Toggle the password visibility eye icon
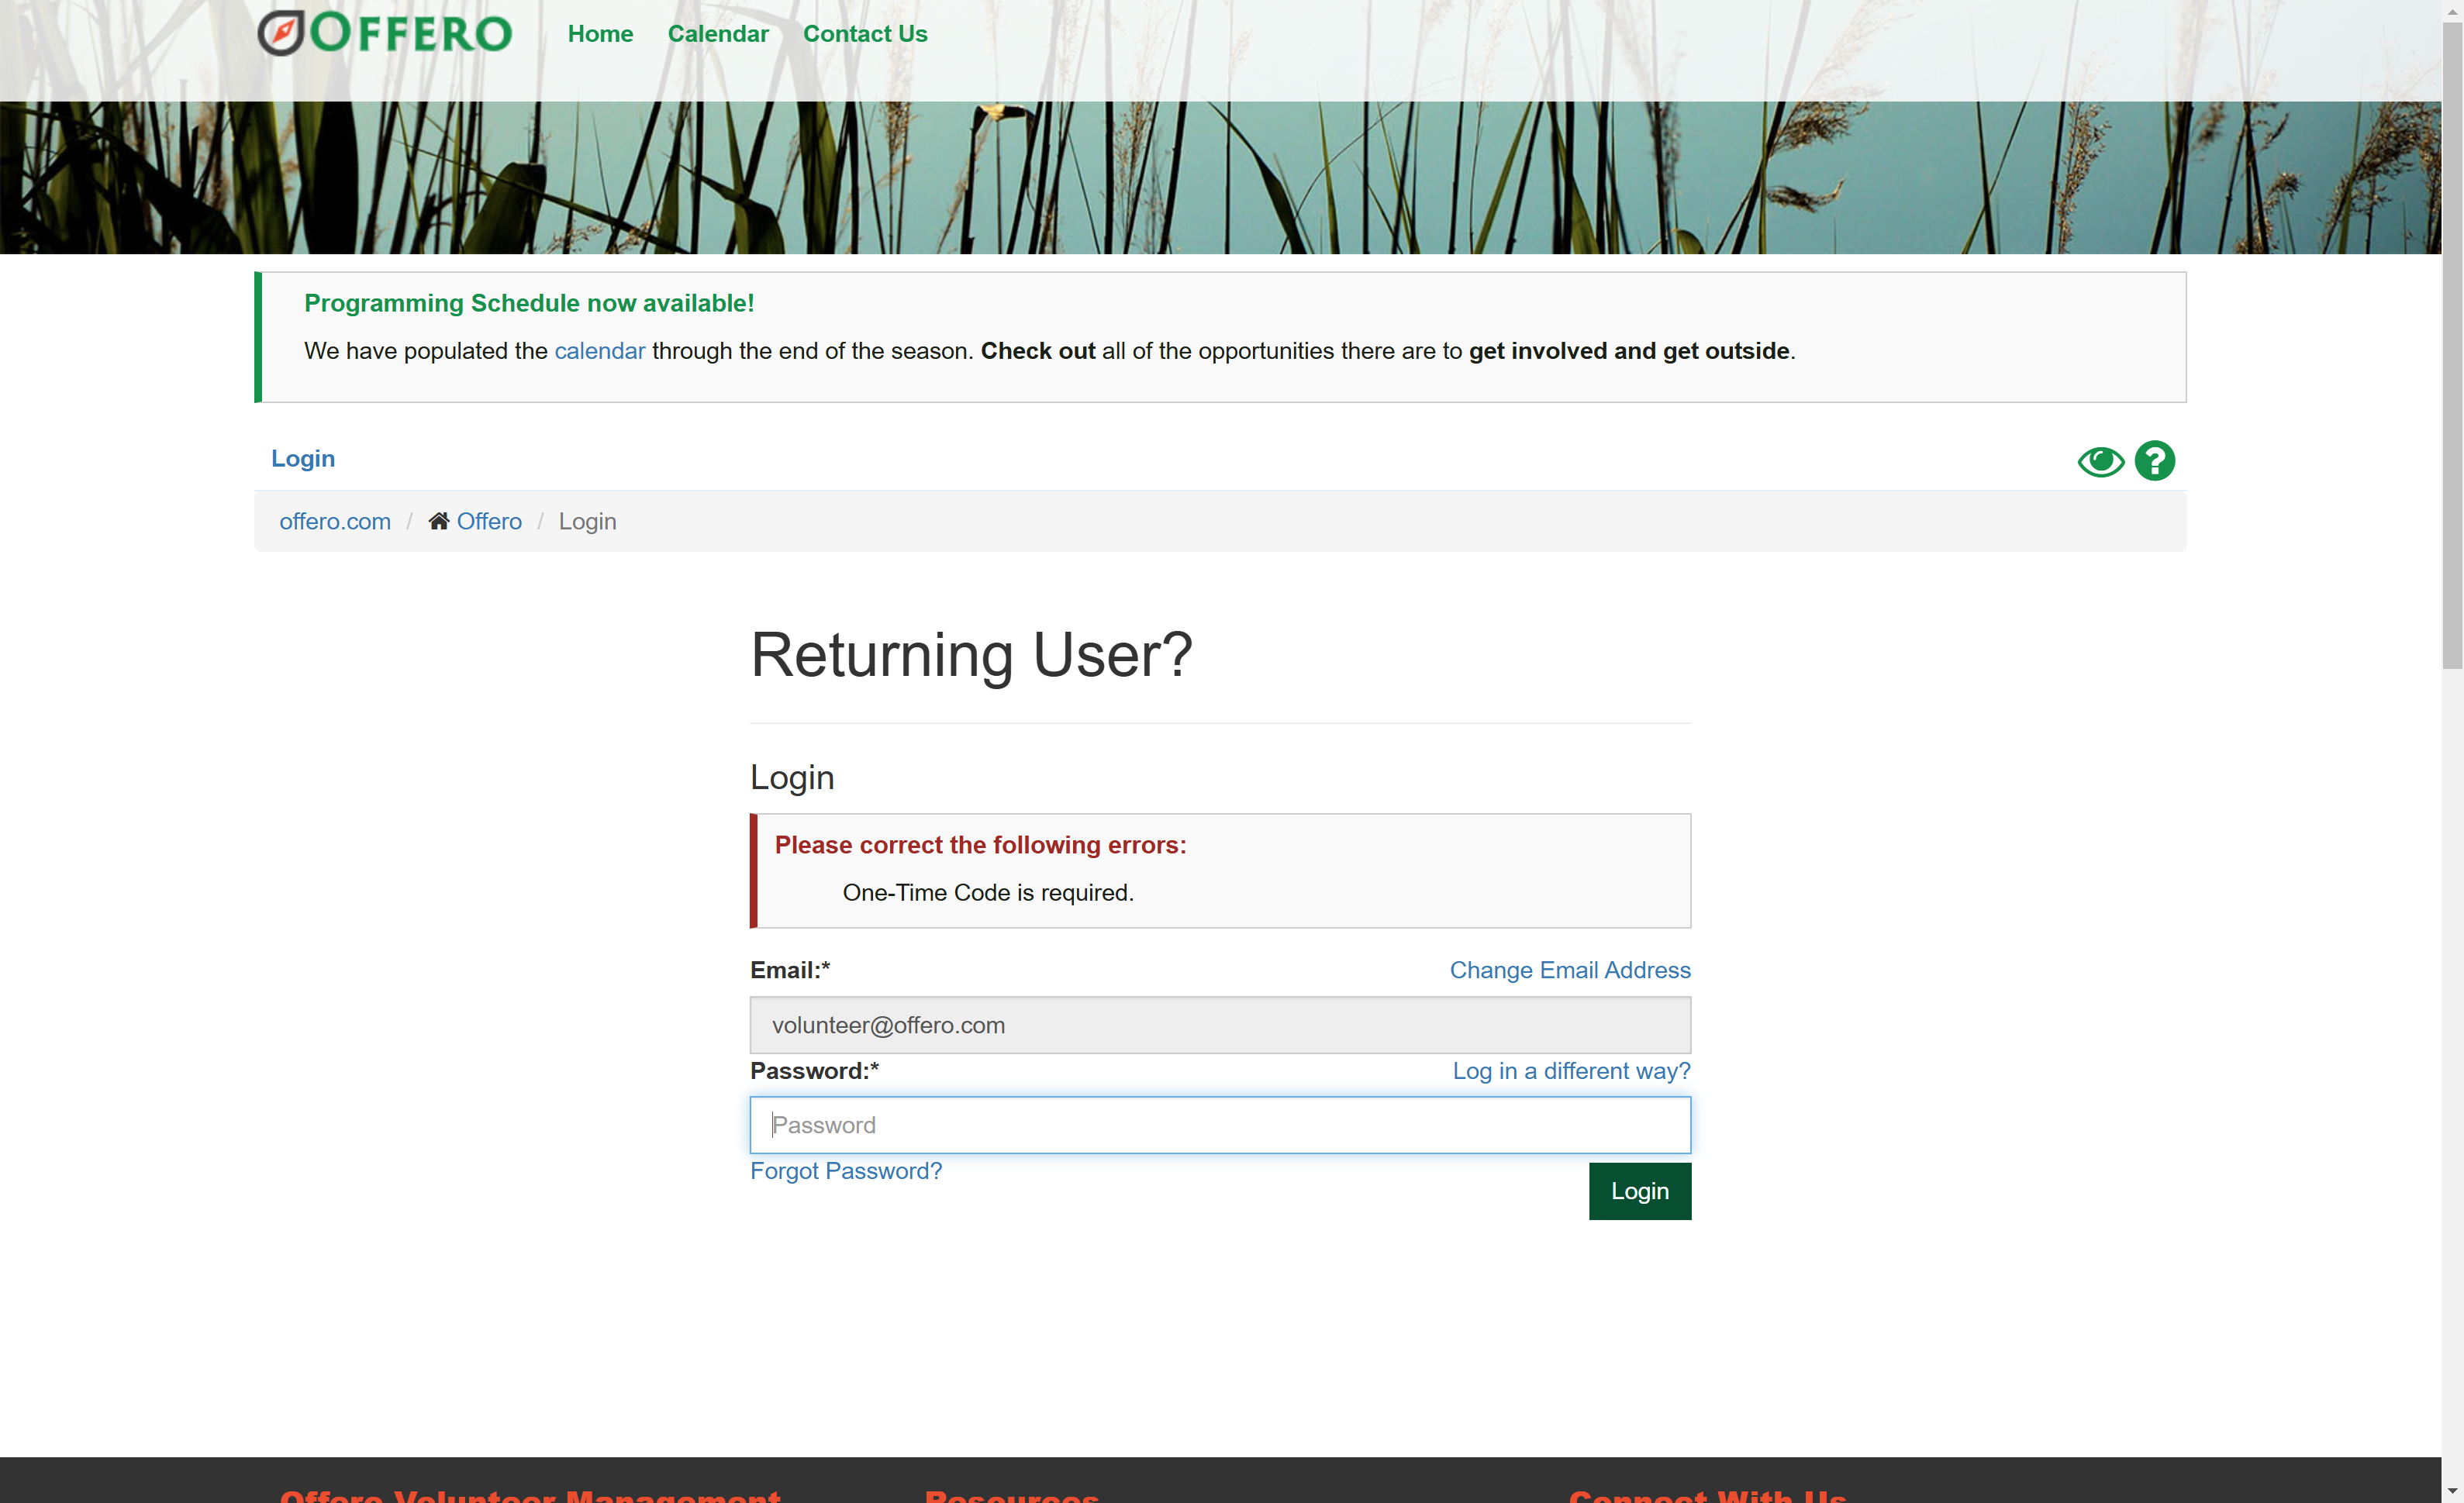This screenshot has height=1503, width=2464. click(x=2100, y=461)
